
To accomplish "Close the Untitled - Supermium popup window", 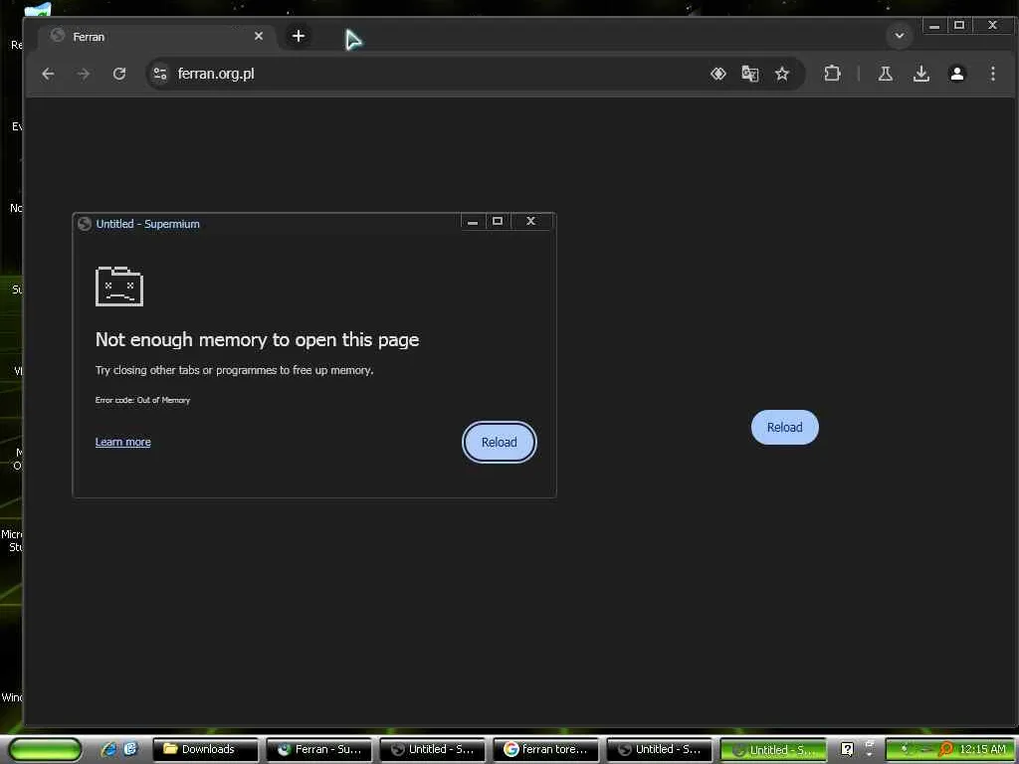I will click(531, 222).
